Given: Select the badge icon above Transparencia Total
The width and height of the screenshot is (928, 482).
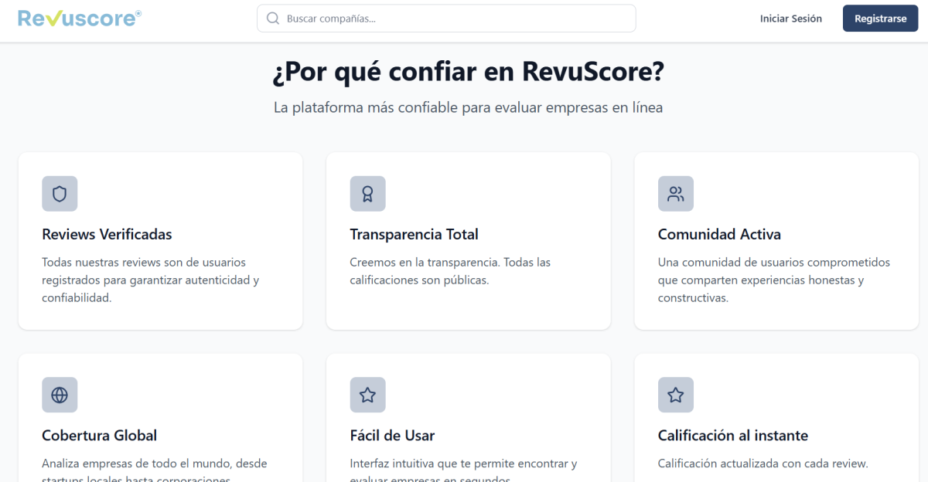Looking at the screenshot, I should (367, 194).
